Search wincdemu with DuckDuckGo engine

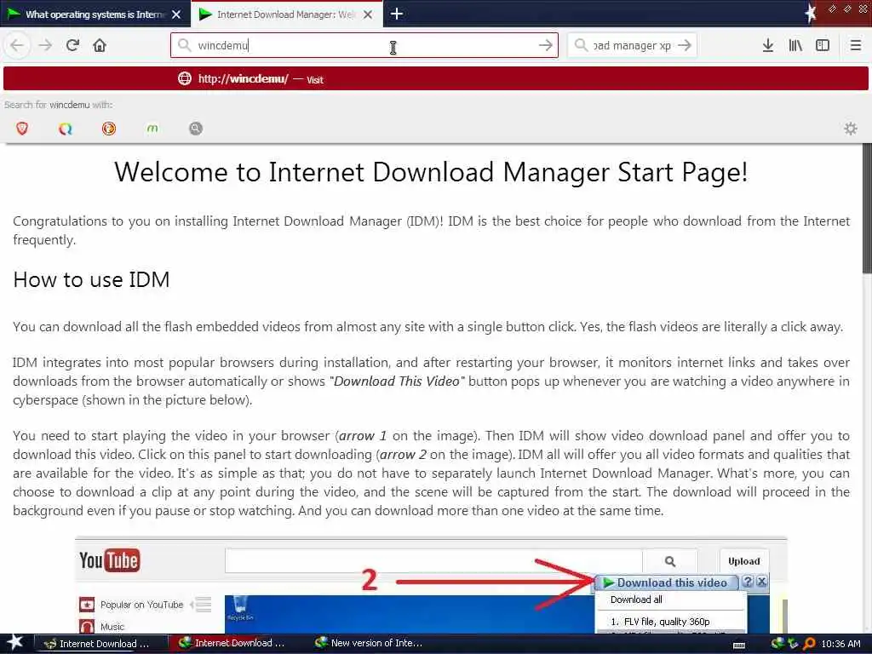[109, 129]
